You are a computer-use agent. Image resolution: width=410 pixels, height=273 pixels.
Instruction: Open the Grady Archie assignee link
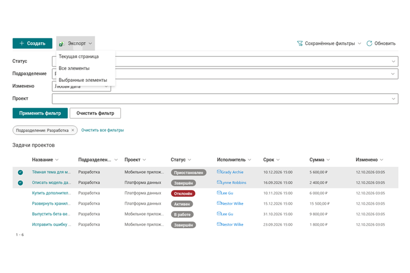click(232, 172)
